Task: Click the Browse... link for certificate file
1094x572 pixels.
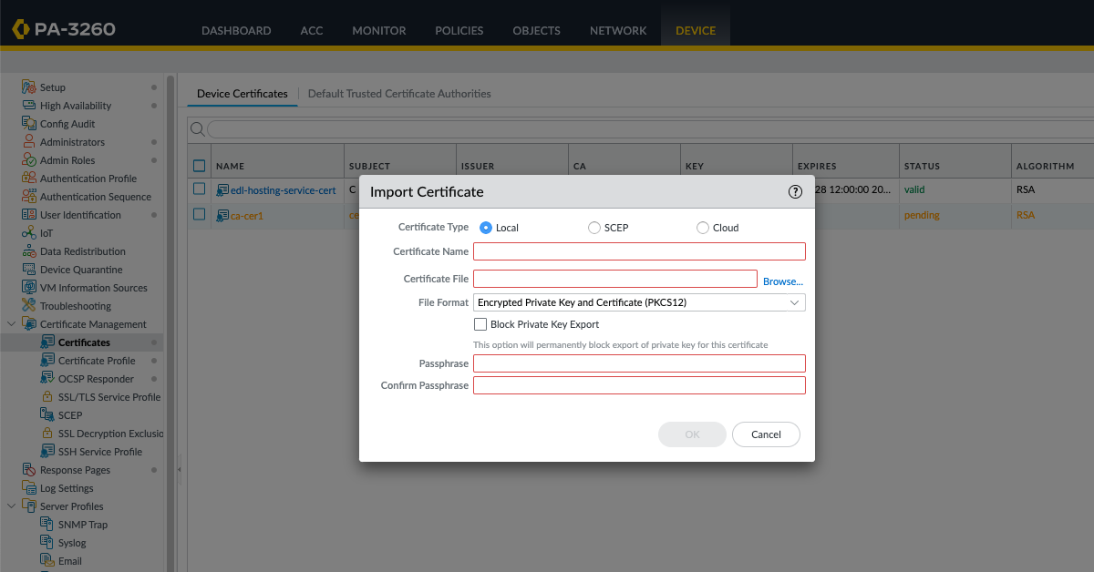Action: [782, 281]
